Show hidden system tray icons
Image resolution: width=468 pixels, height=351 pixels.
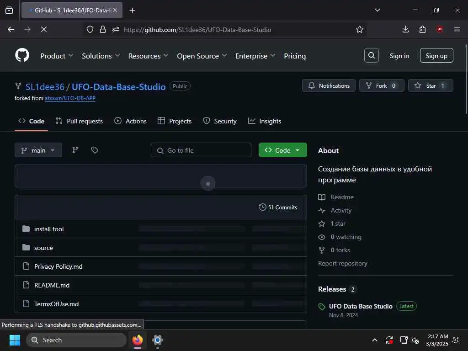[375, 340]
